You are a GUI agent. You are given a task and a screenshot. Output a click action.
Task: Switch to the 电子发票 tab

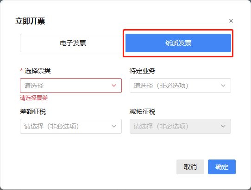click(x=73, y=43)
